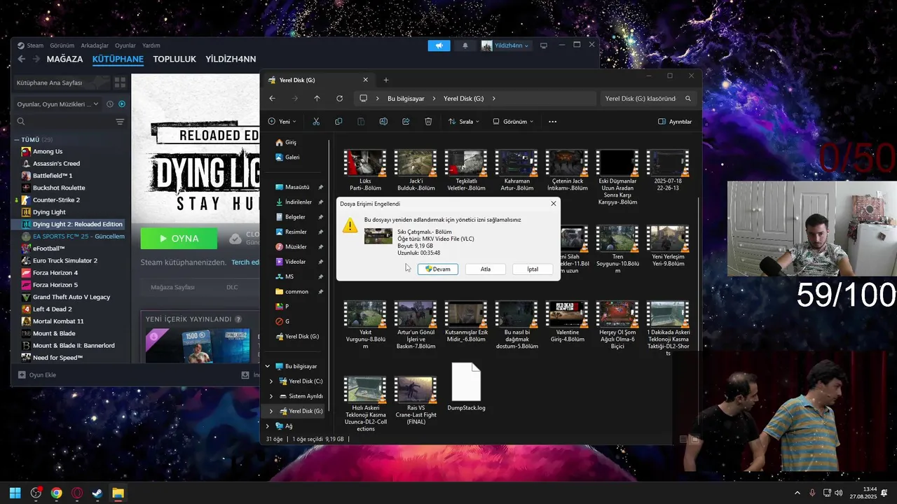Open Steam menu in Steam window
897x504 pixels.
click(35, 45)
